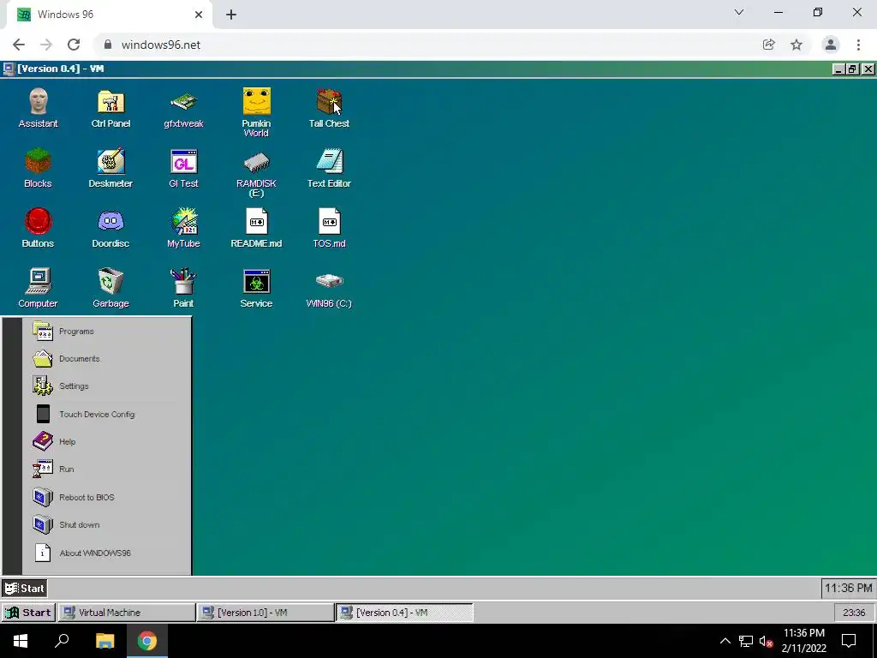877x658 pixels.
Task: Open Windows taskbar search
Action: [x=62, y=641]
